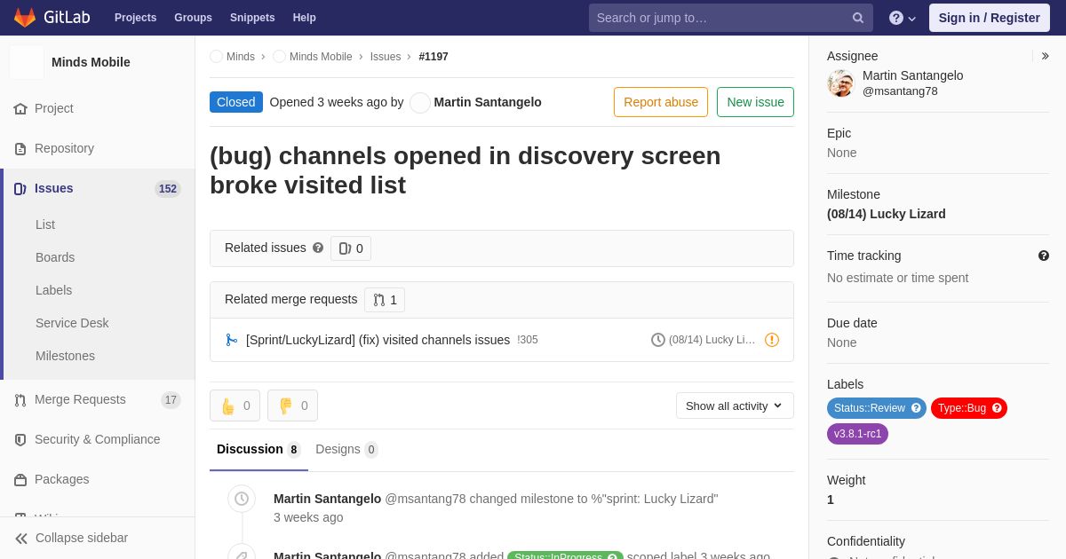Click the search magnifier icon
This screenshot has height=559, width=1066.
tap(857, 18)
